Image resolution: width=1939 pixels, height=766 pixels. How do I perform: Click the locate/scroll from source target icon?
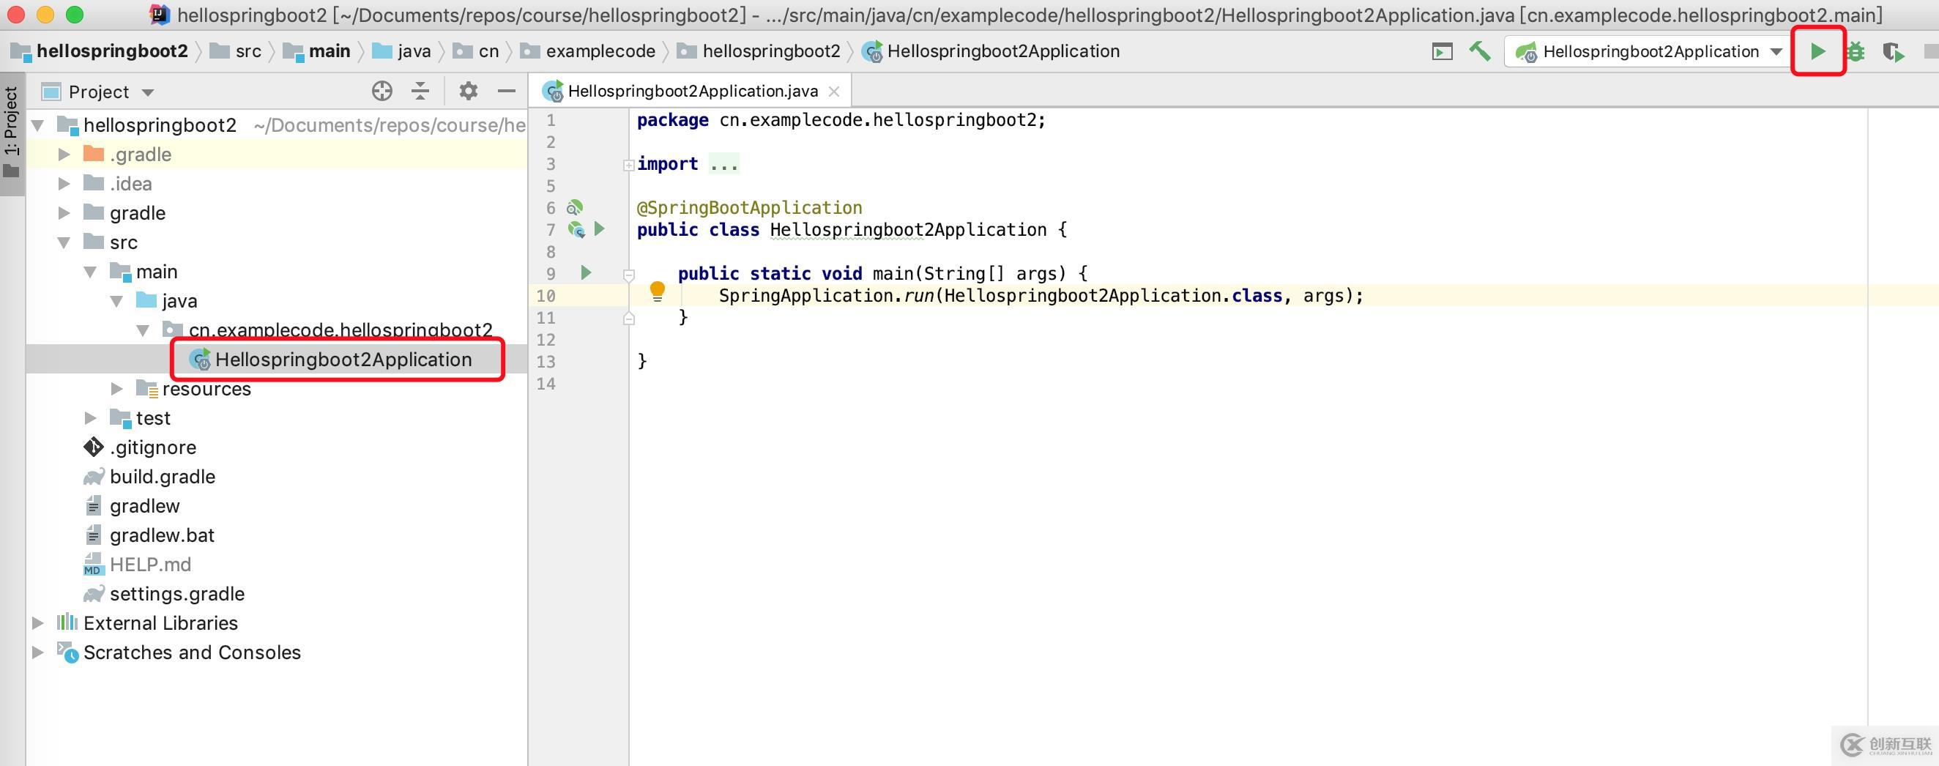[382, 91]
